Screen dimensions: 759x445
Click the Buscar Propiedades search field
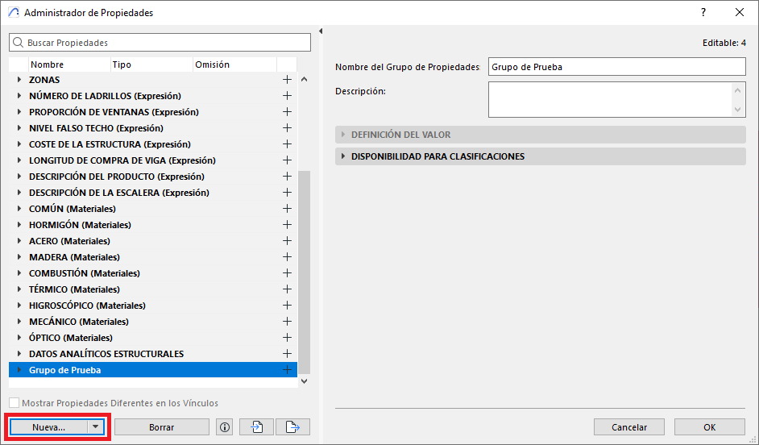click(x=160, y=42)
